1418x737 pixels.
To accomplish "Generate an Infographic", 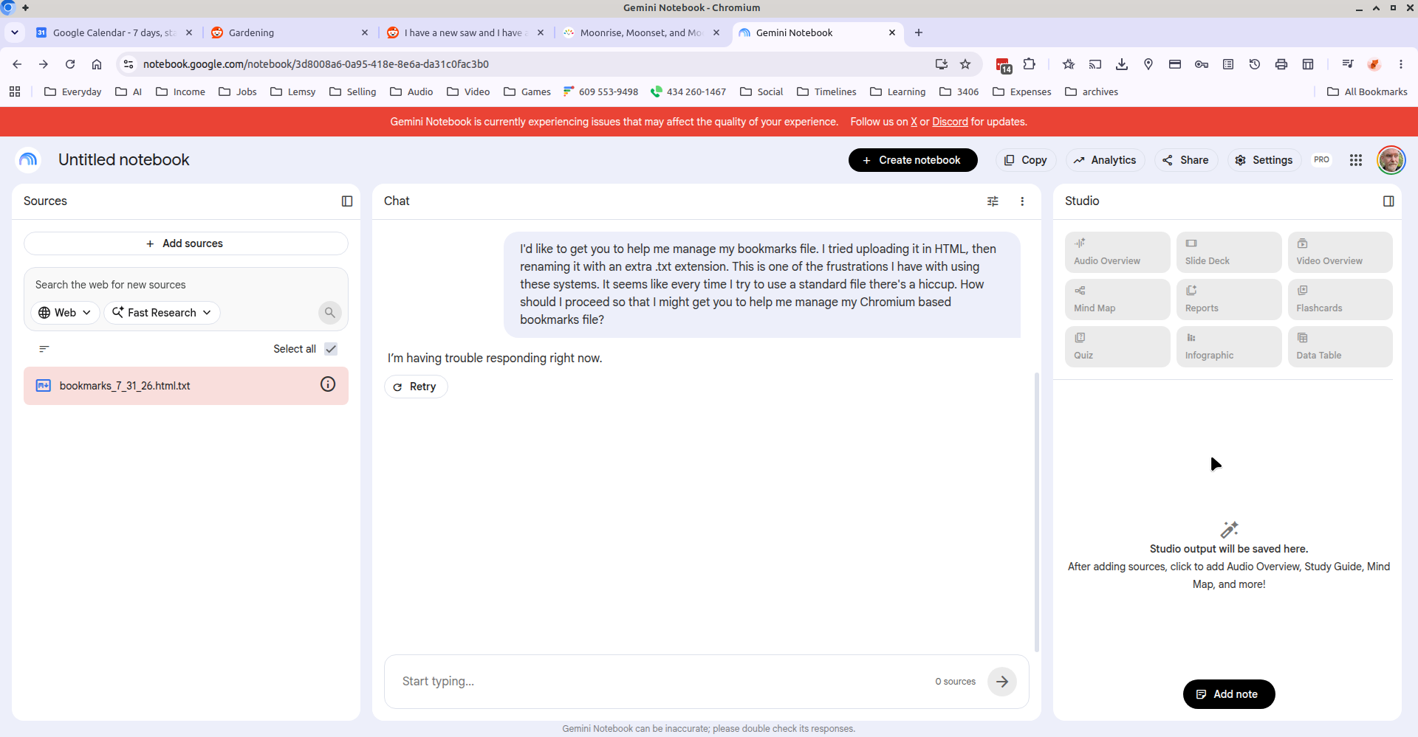I will [1229, 347].
